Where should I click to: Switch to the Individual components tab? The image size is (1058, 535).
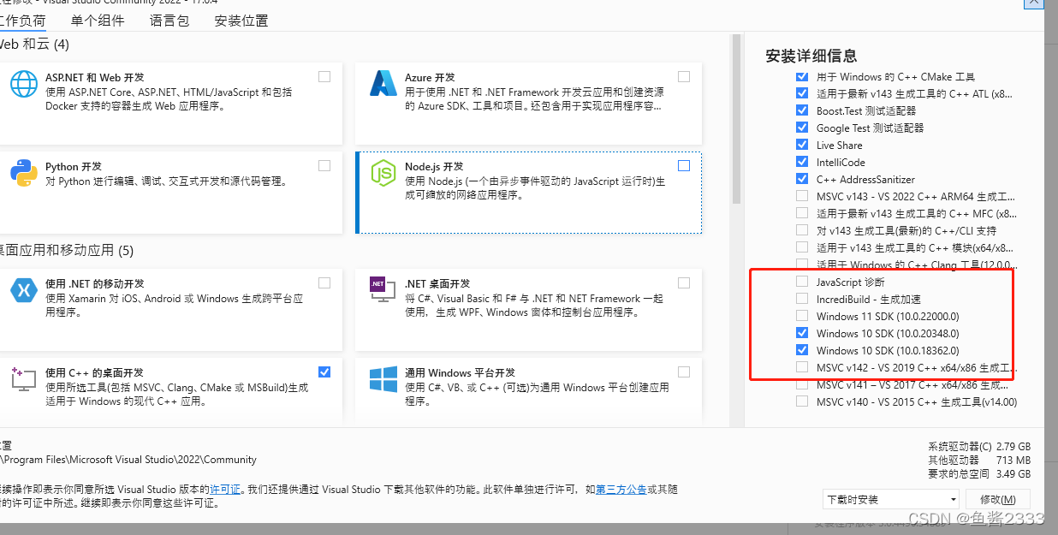[98, 20]
